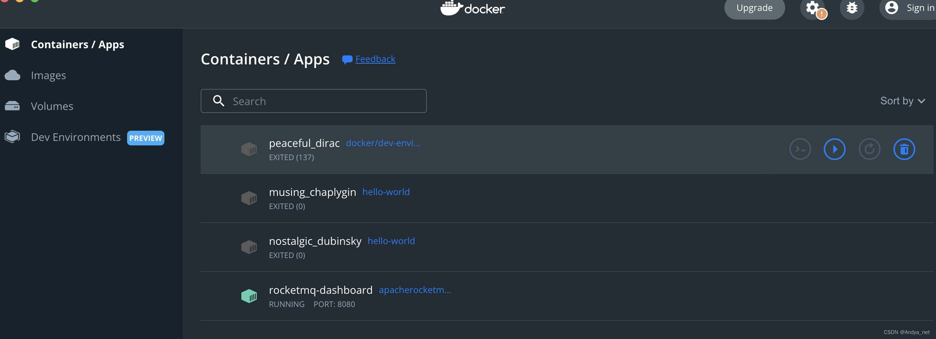
Task: Click the PREVIEW badge
Action: 146,138
